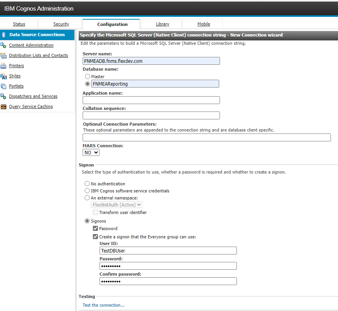This screenshot has height=311, width=338.
Task: Open Query Service Caching link
Action: 31,106
